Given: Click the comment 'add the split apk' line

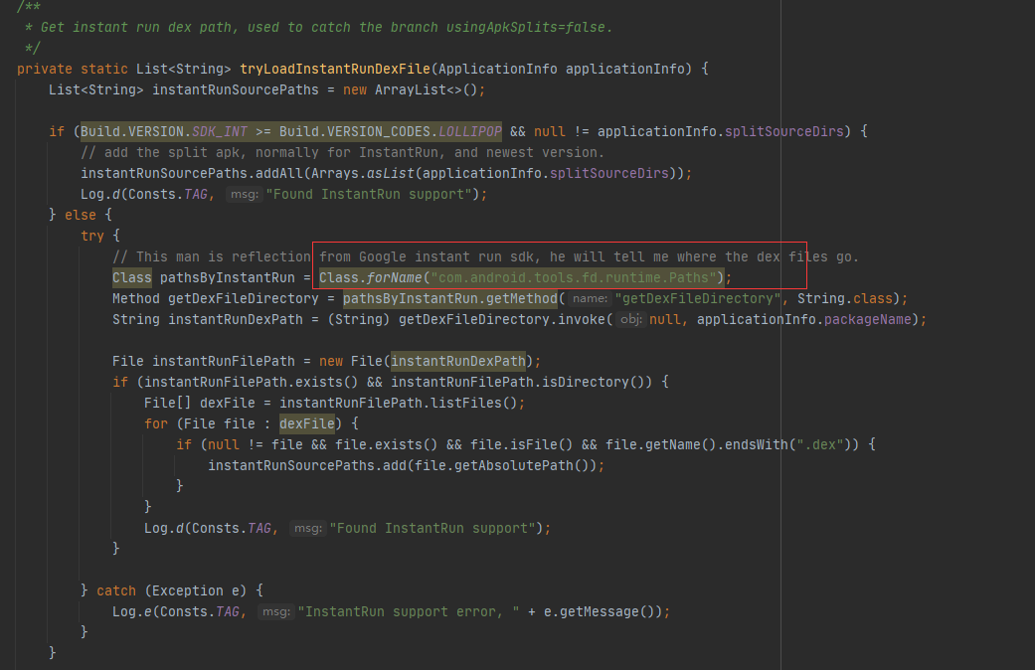Looking at the screenshot, I should (x=342, y=152).
